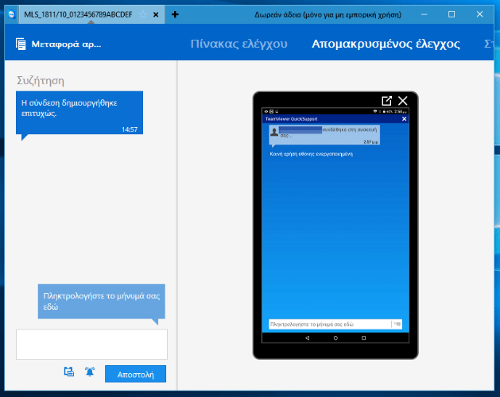Select the Συζήτηση chat heading
This screenshot has height=397, width=500.
pos(41,81)
